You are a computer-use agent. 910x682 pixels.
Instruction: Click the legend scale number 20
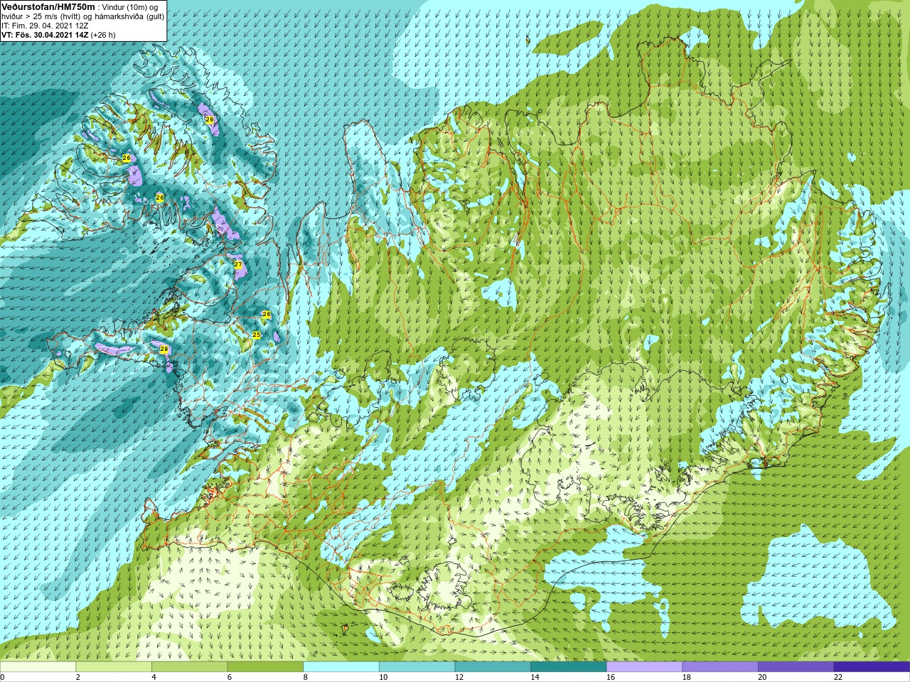pos(762,677)
